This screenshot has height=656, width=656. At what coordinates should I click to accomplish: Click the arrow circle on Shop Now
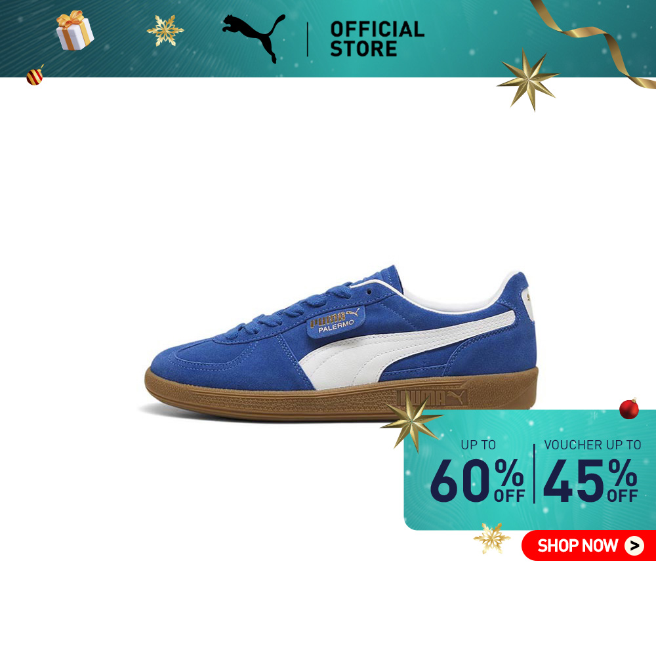[634, 546]
